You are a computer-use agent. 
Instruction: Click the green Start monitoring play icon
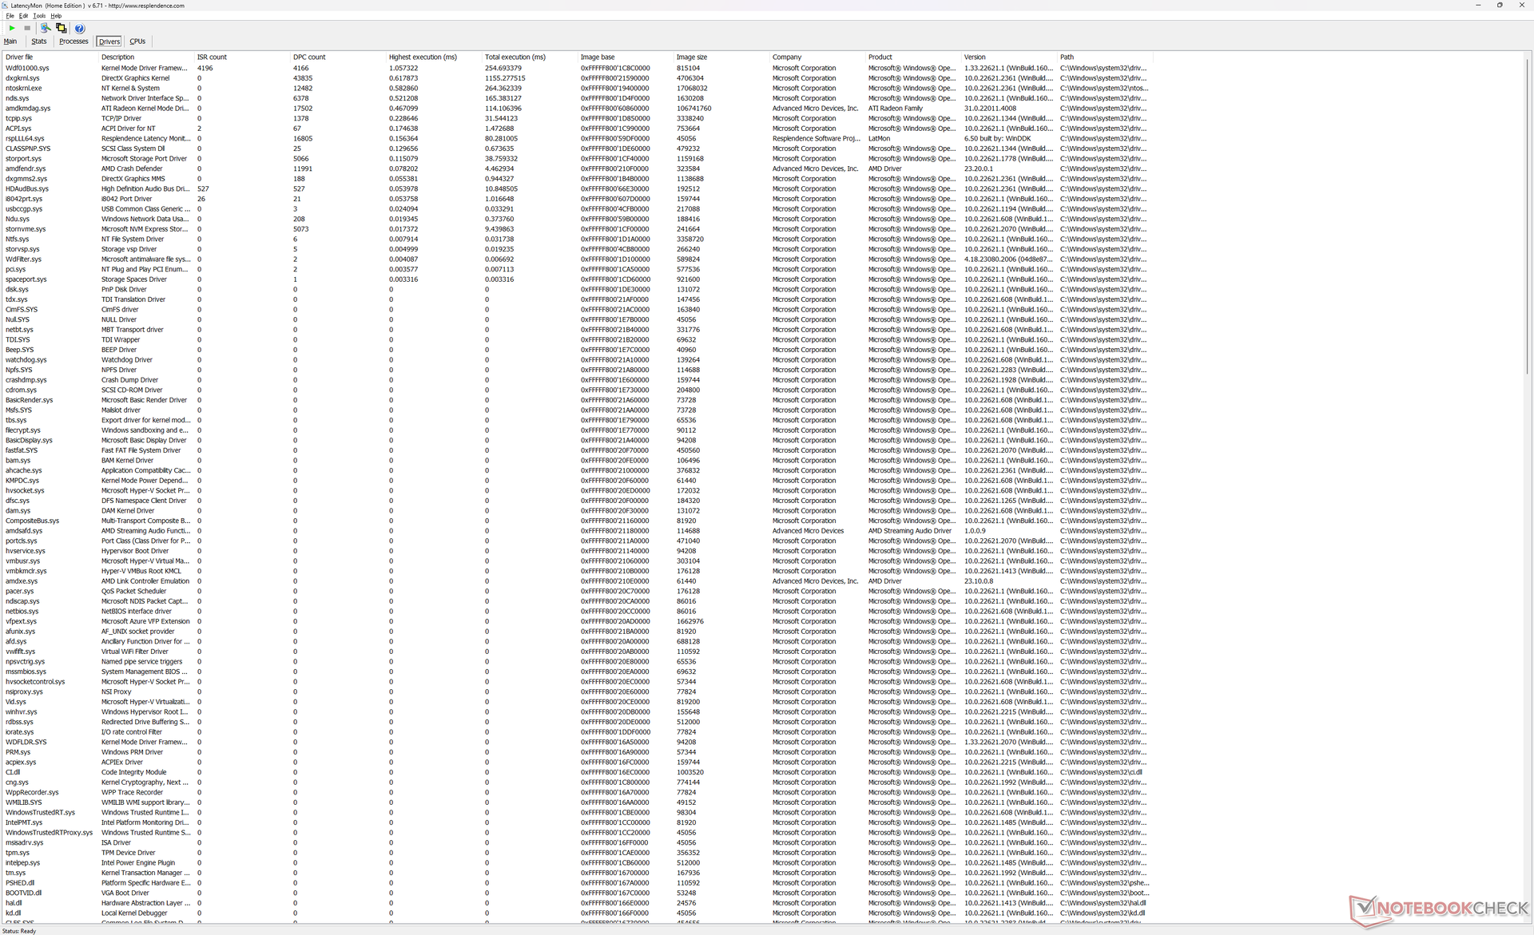(x=12, y=28)
